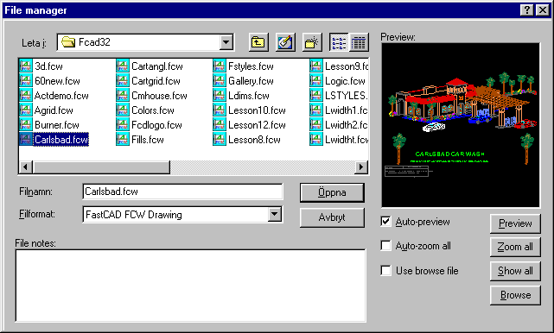
Task: Click the Öppna button
Action: point(332,192)
